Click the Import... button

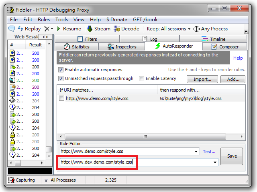pos(202,79)
